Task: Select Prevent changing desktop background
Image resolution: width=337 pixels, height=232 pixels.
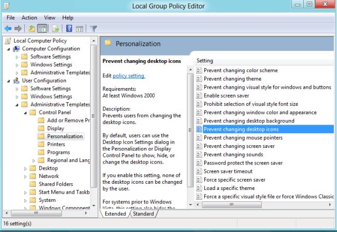Action: 249,121
